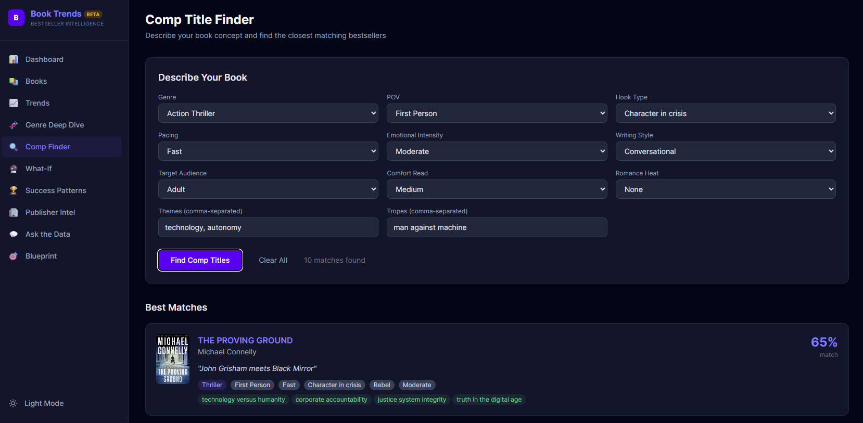Click the Genre Deep Dive DNA icon
This screenshot has width=863, height=423.
(x=14, y=125)
